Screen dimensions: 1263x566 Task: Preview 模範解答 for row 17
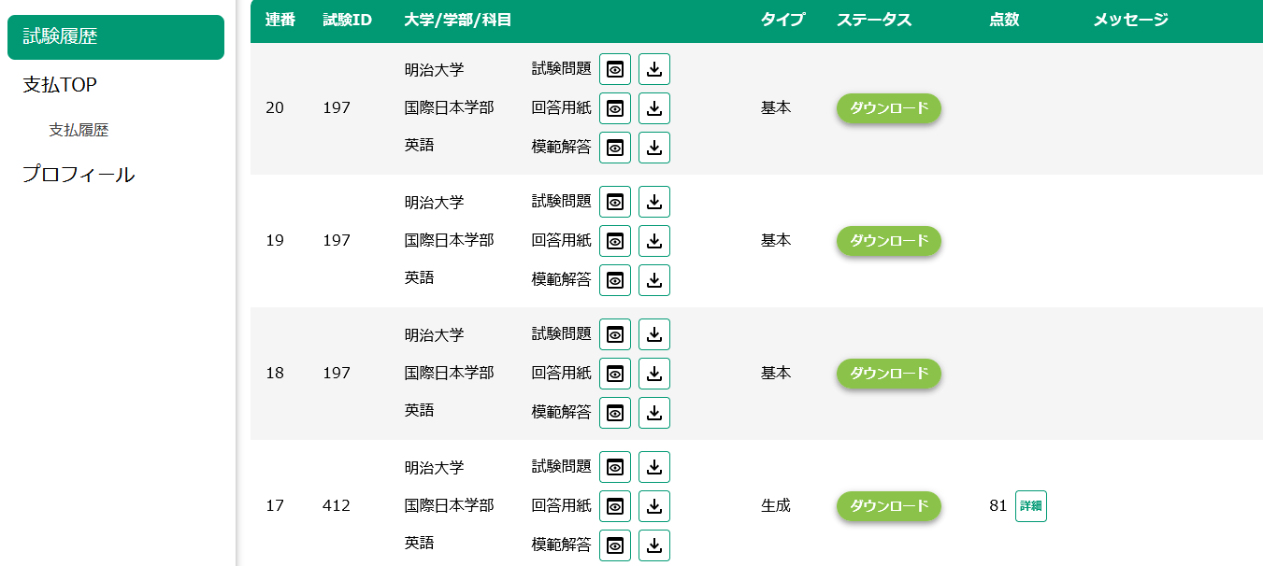(615, 545)
